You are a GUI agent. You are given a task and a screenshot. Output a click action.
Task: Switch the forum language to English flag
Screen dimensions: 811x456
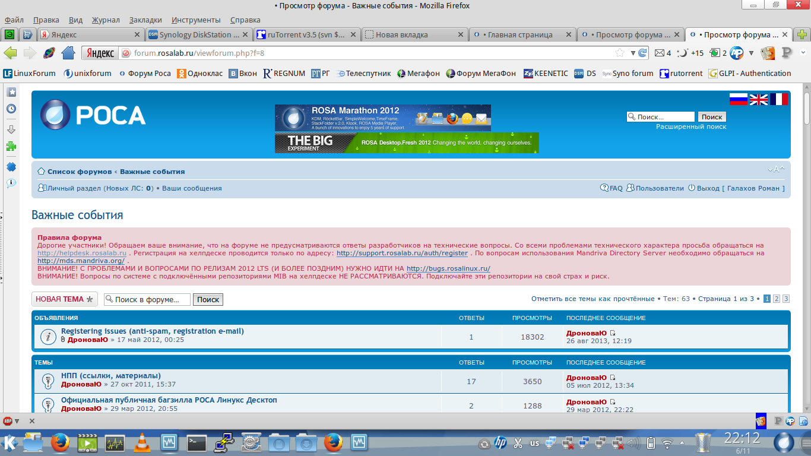759,99
